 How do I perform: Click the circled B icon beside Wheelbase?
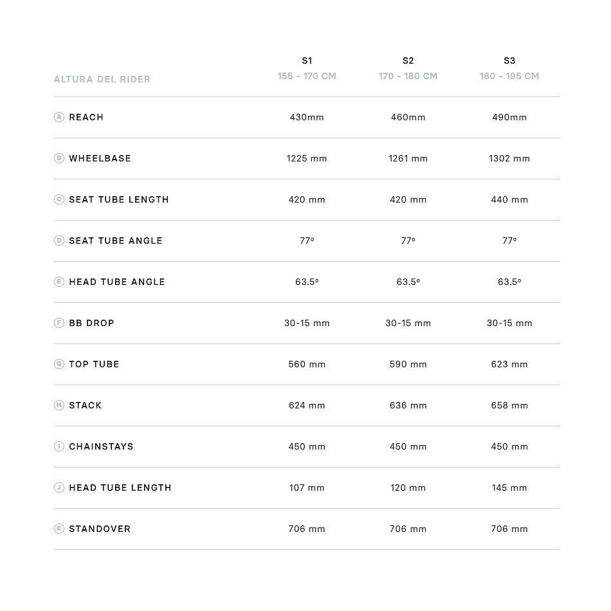59,158
